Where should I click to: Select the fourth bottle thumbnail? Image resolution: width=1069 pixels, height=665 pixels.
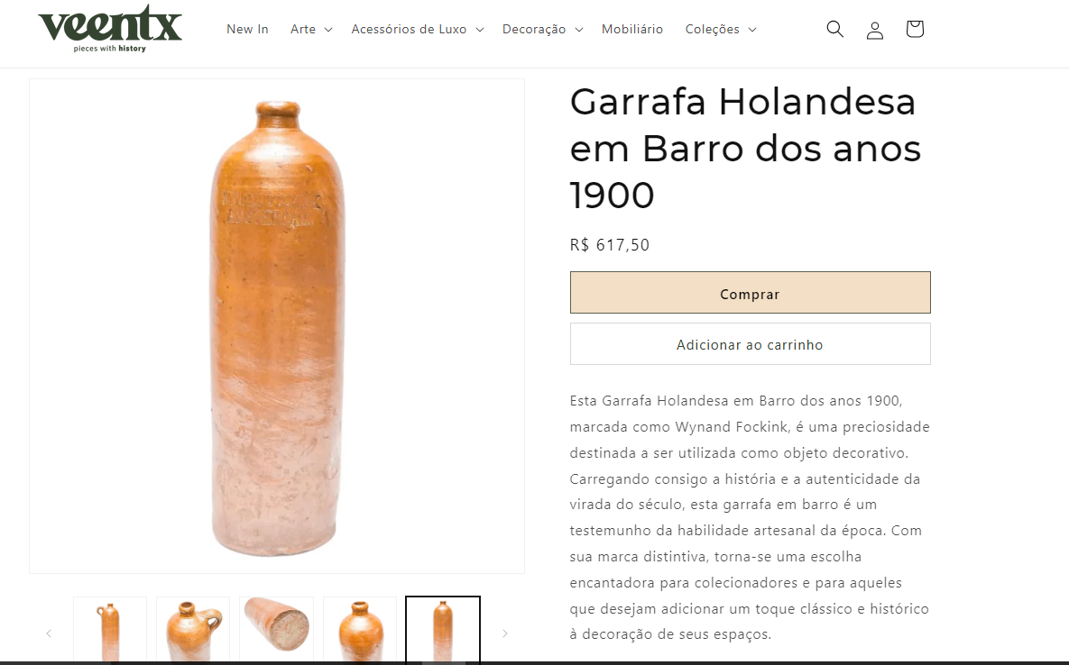click(360, 630)
